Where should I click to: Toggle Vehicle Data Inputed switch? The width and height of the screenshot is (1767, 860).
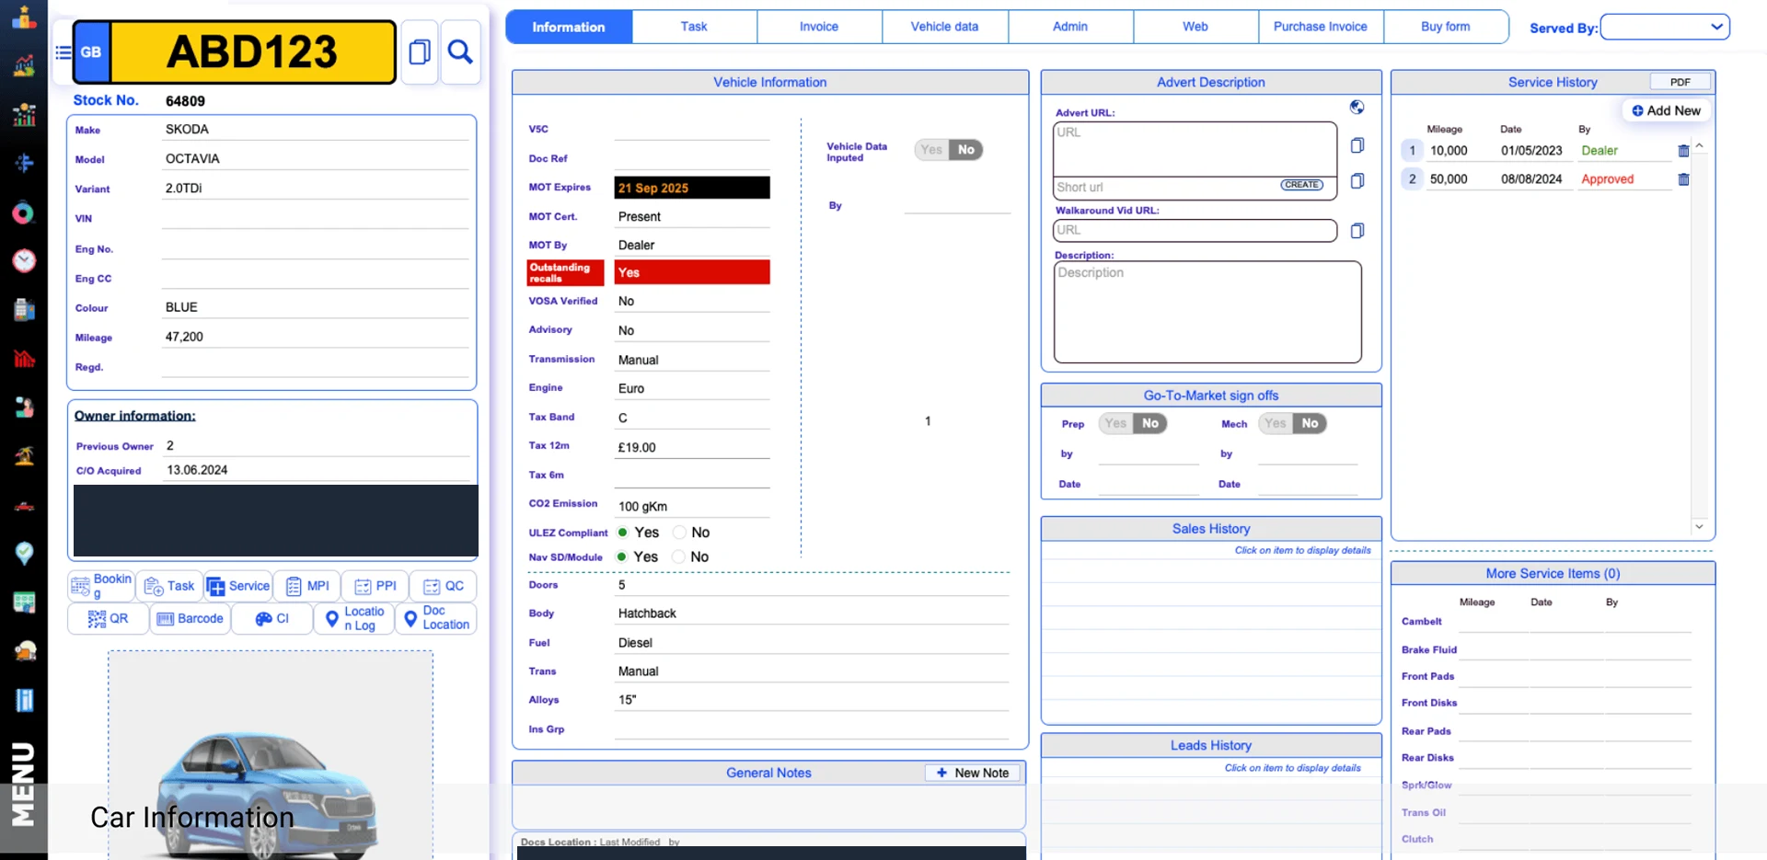pyautogui.click(x=949, y=150)
